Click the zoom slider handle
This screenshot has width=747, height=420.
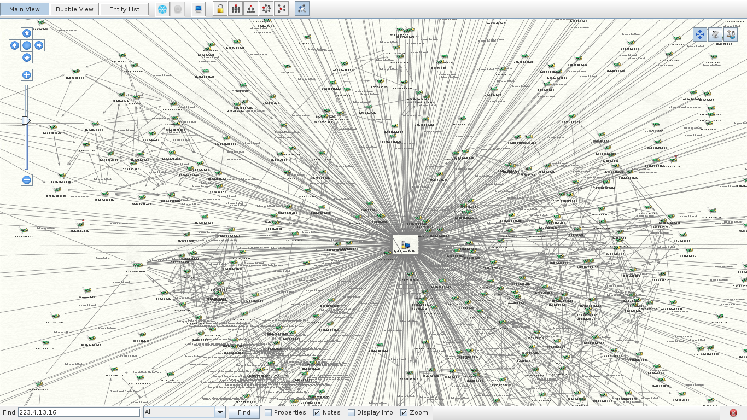click(x=26, y=120)
